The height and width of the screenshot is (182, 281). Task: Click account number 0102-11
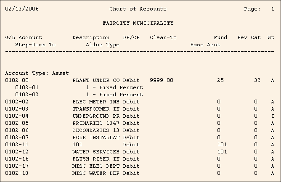(x=17, y=145)
